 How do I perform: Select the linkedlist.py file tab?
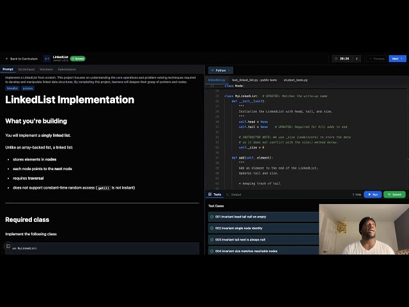click(x=217, y=80)
